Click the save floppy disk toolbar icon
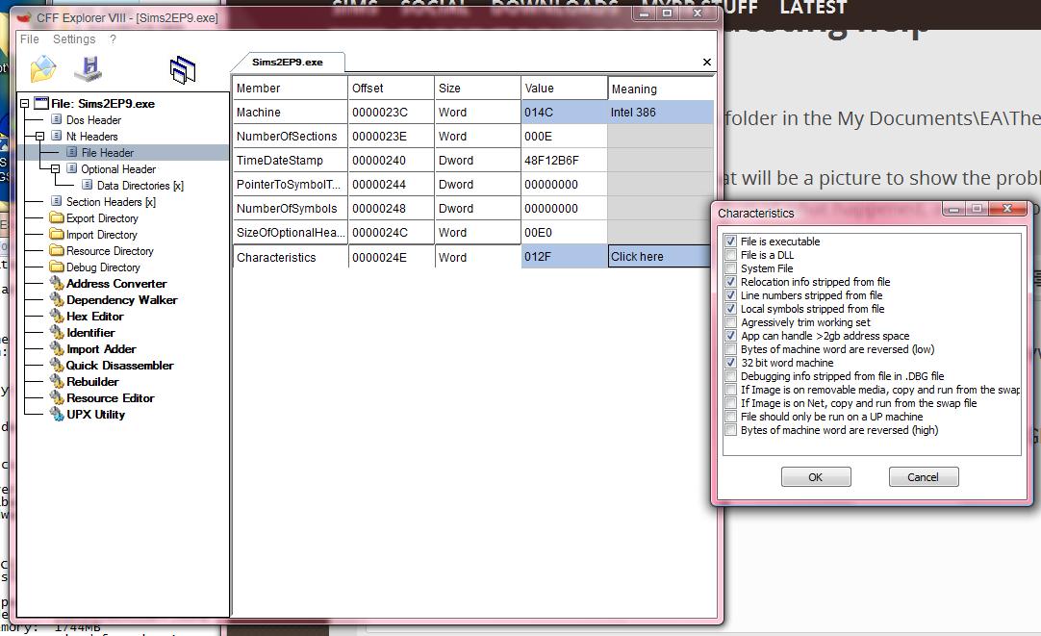Viewport: 1041px width, 636px height. pyautogui.click(x=90, y=68)
